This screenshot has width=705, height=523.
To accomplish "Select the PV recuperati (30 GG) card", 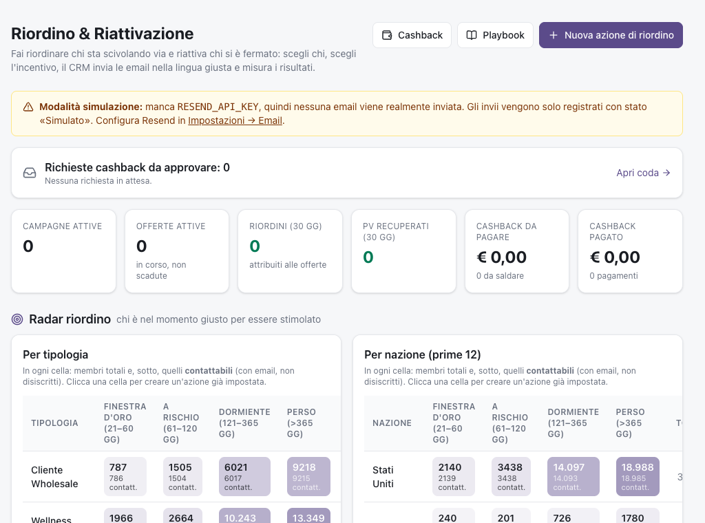I will pyautogui.click(x=403, y=251).
